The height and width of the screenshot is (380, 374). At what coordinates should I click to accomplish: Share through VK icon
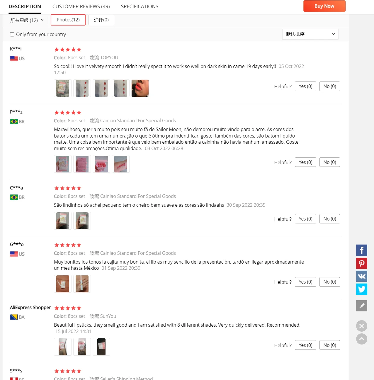[362, 276]
